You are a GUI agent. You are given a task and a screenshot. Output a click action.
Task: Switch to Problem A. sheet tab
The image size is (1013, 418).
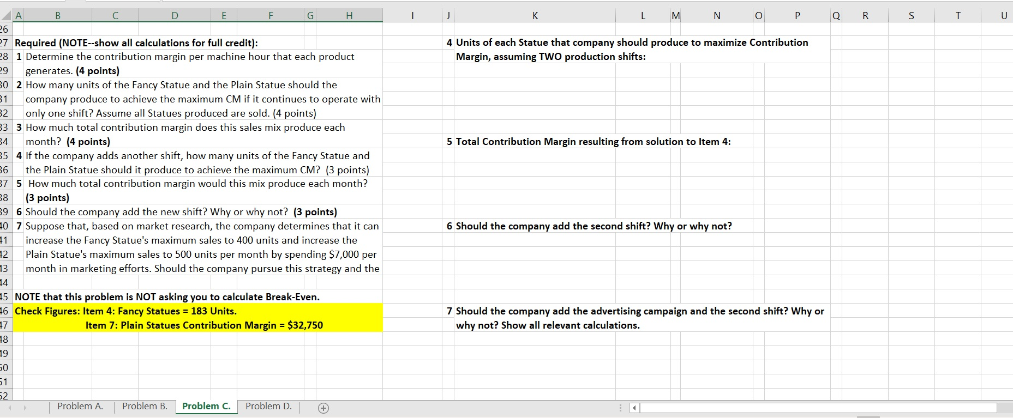(80, 407)
